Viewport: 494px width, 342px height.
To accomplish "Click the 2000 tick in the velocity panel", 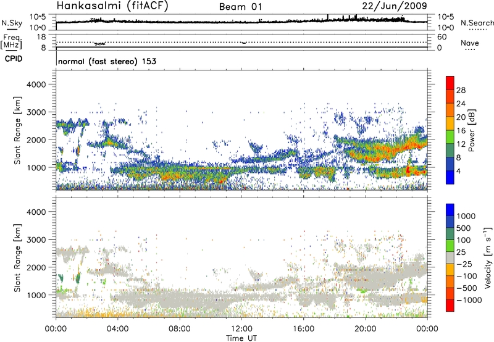I will click(36, 267).
